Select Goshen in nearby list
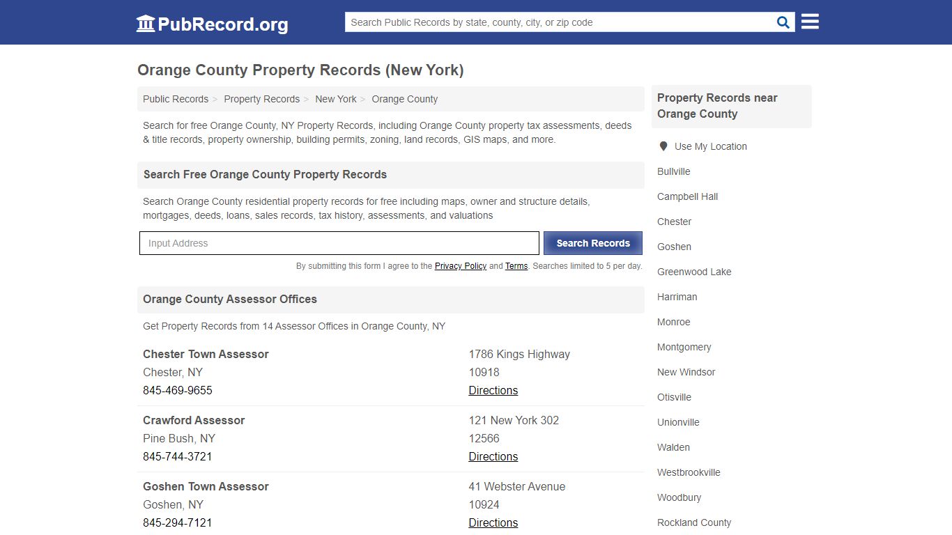This screenshot has height=535, width=952. (x=675, y=247)
